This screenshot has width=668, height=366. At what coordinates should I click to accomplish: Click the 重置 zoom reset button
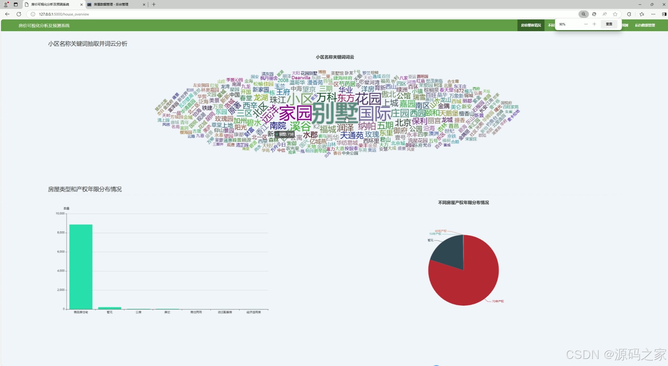point(609,24)
